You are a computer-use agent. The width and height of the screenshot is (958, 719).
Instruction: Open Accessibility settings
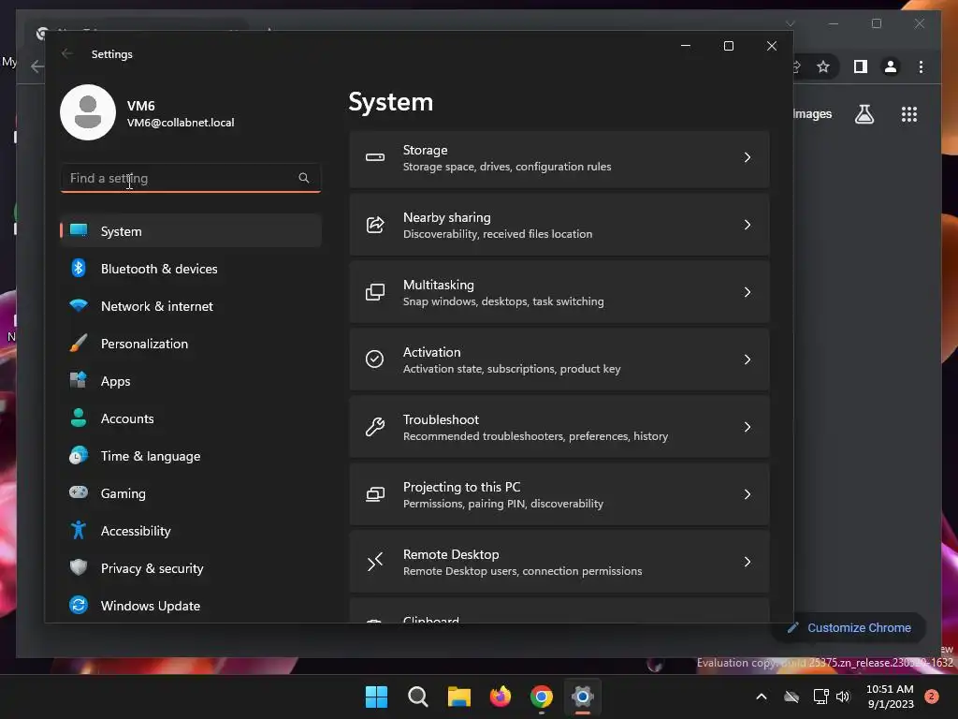pyautogui.click(x=191, y=531)
